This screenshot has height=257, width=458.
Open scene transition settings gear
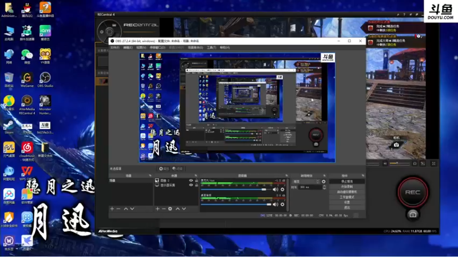click(323, 182)
